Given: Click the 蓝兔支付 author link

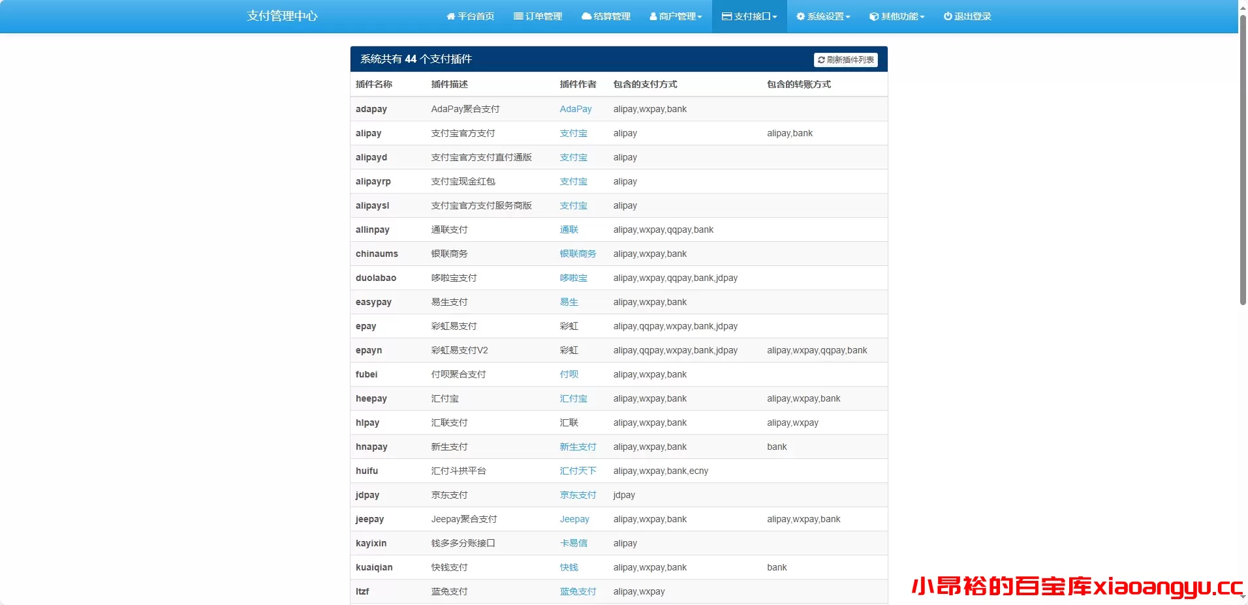Looking at the screenshot, I should coord(578,591).
